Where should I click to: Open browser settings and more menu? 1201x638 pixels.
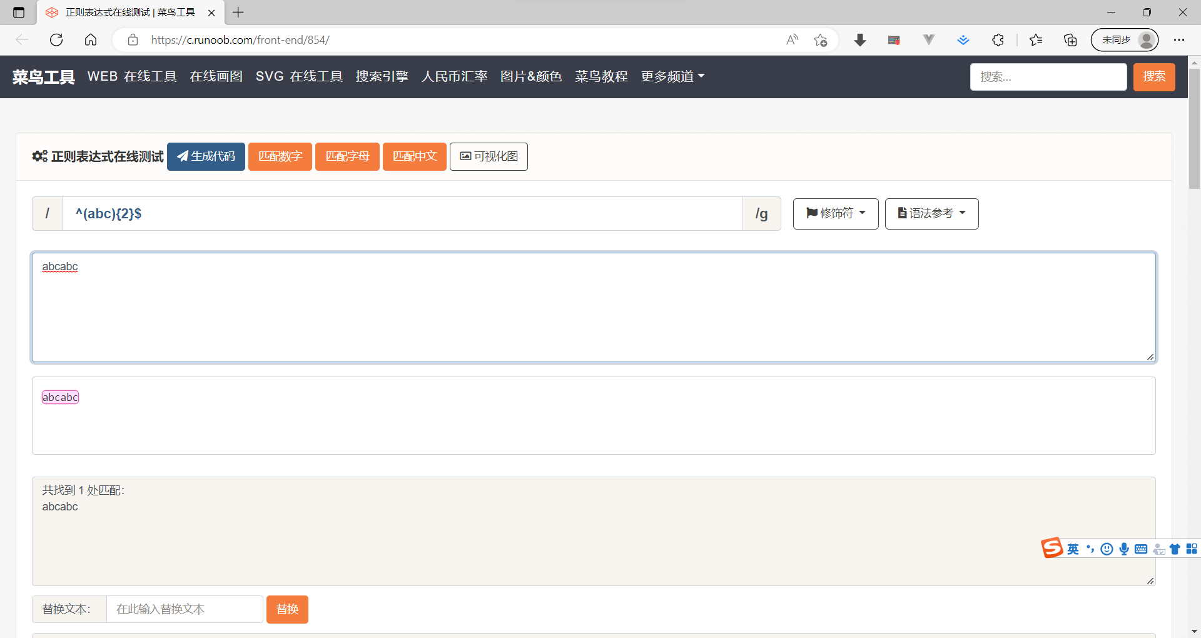pyautogui.click(x=1179, y=40)
